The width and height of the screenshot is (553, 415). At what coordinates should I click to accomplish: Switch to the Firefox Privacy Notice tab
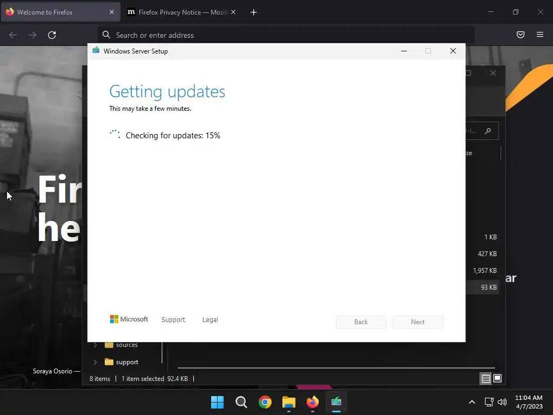coord(181,12)
